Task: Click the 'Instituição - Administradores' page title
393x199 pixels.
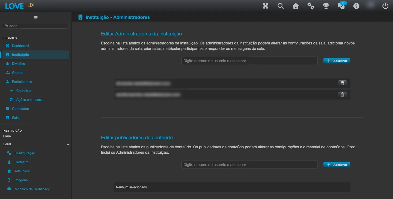Action: coord(118,17)
